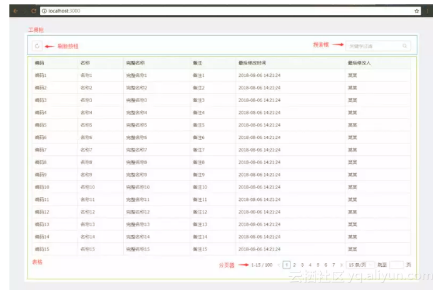This screenshot has width=440, height=290.
Task: Click the browser forward arrow
Action: (x=24, y=11)
